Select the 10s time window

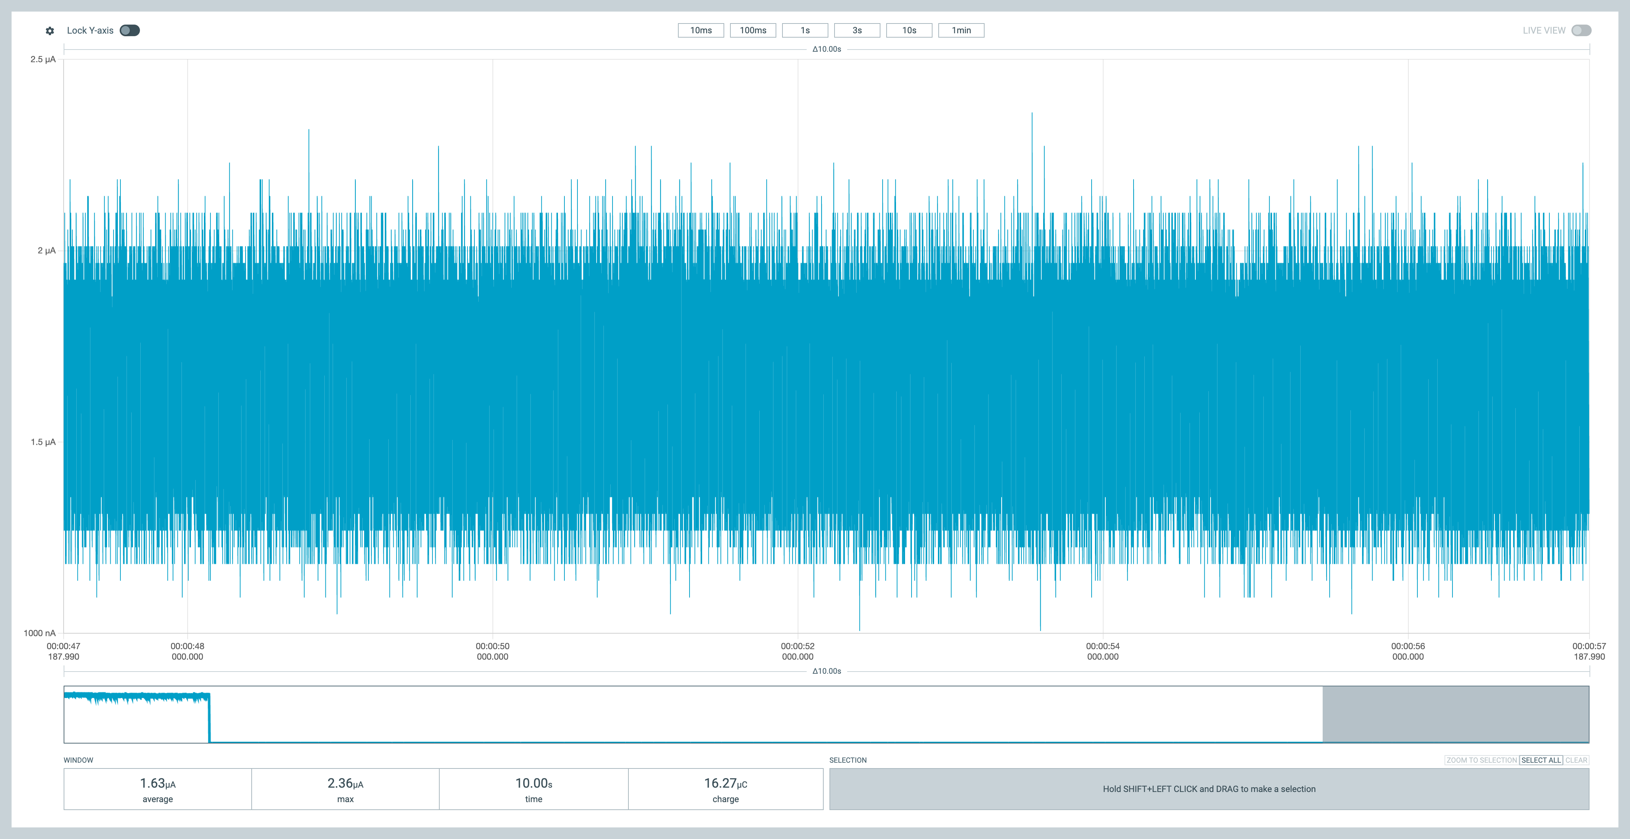pyautogui.click(x=909, y=30)
